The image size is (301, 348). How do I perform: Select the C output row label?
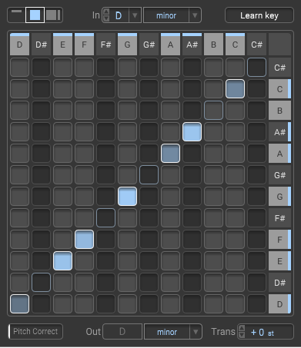279,89
